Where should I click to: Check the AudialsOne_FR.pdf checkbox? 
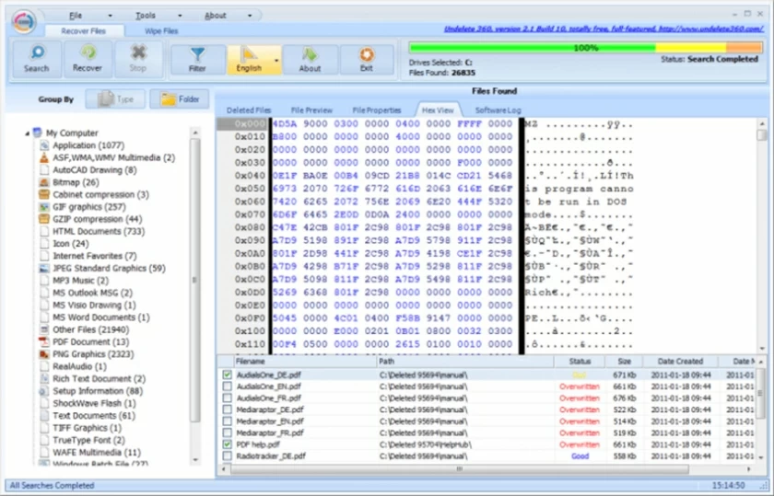pyautogui.click(x=227, y=398)
